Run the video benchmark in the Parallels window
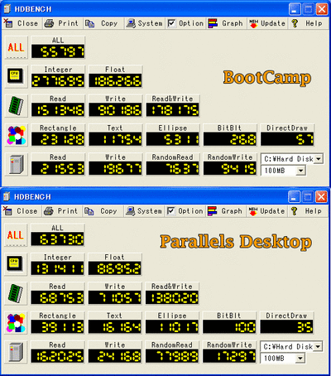The height and width of the screenshot is (376, 331). [x=16, y=323]
